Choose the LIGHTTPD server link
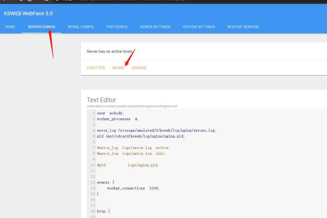This screenshot has width=327, height=218. tap(96, 68)
